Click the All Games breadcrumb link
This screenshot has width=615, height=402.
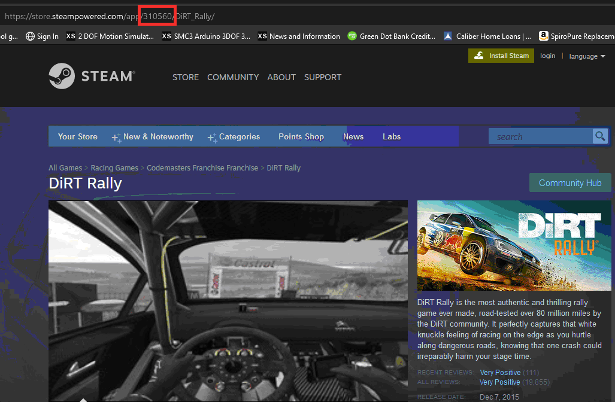coord(65,167)
